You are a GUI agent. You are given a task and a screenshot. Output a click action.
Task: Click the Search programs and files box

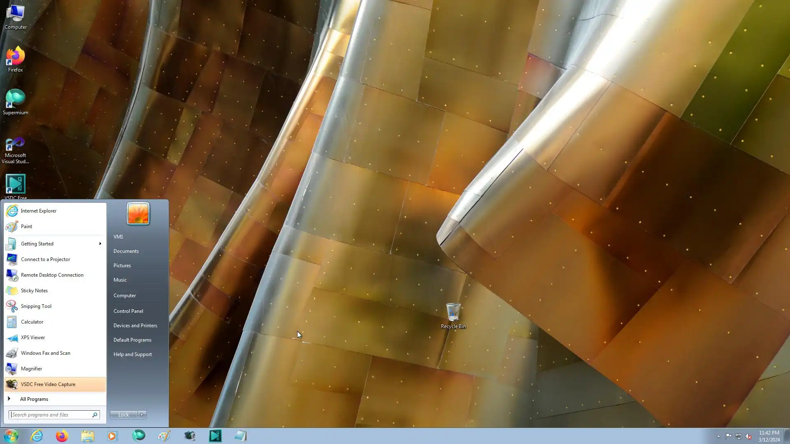click(50, 415)
